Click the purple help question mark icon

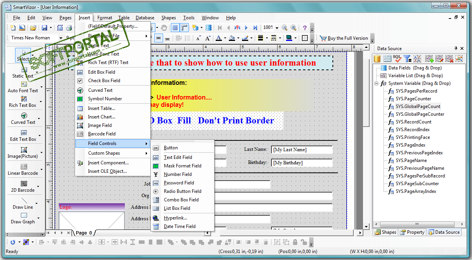(x=305, y=27)
